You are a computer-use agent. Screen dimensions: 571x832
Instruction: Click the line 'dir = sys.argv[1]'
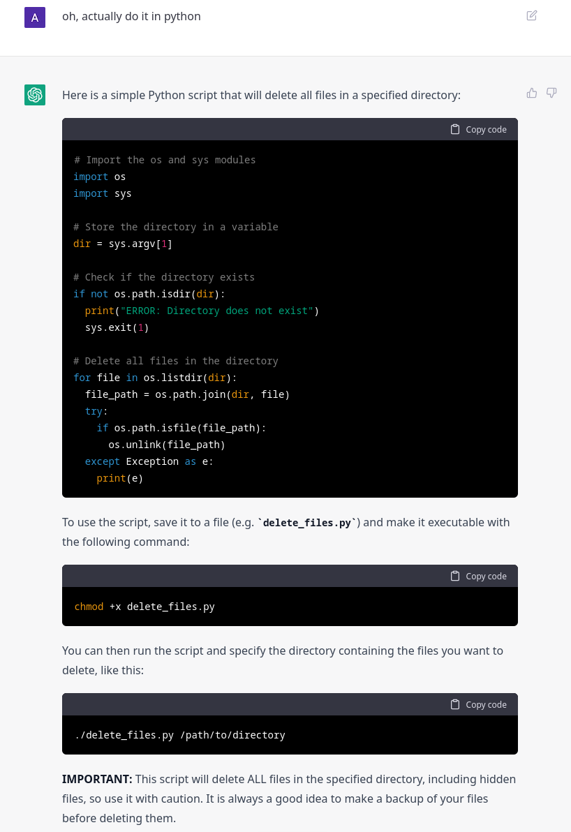pyautogui.click(x=123, y=244)
